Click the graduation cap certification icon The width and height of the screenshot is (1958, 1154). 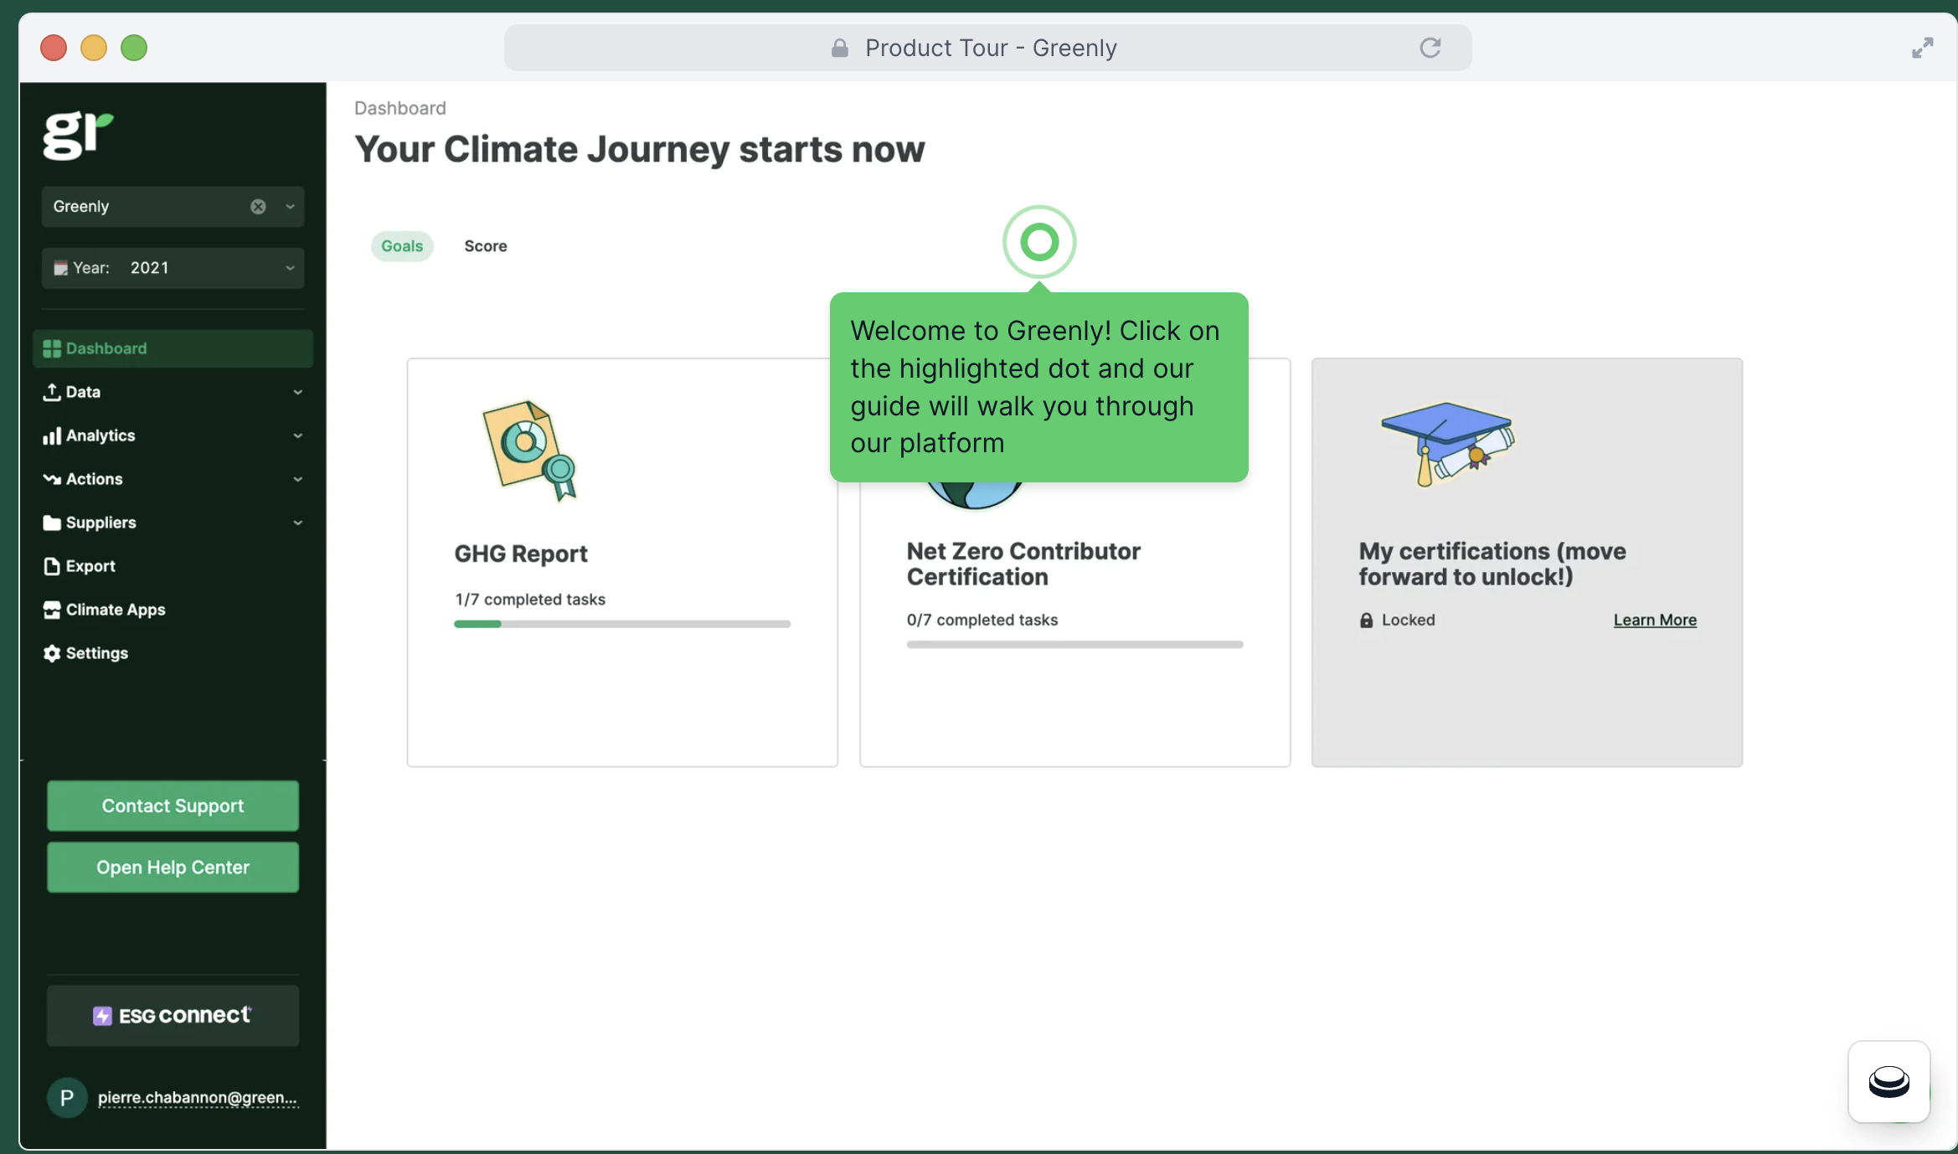tap(1447, 442)
